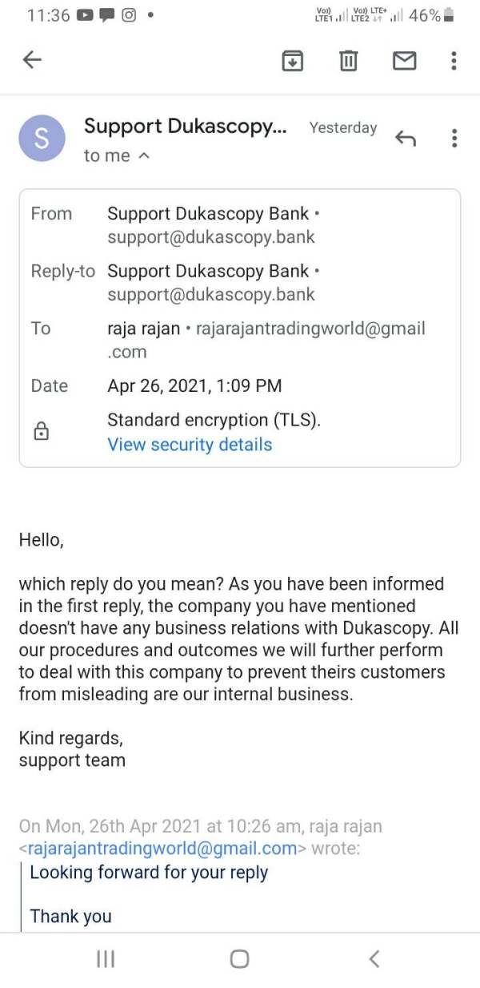Screen dimensions: 480x988
Task: Mark the email as unread
Action: [404, 60]
